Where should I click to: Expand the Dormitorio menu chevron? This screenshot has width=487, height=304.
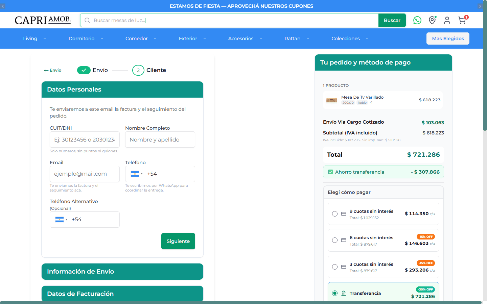pyautogui.click(x=102, y=39)
